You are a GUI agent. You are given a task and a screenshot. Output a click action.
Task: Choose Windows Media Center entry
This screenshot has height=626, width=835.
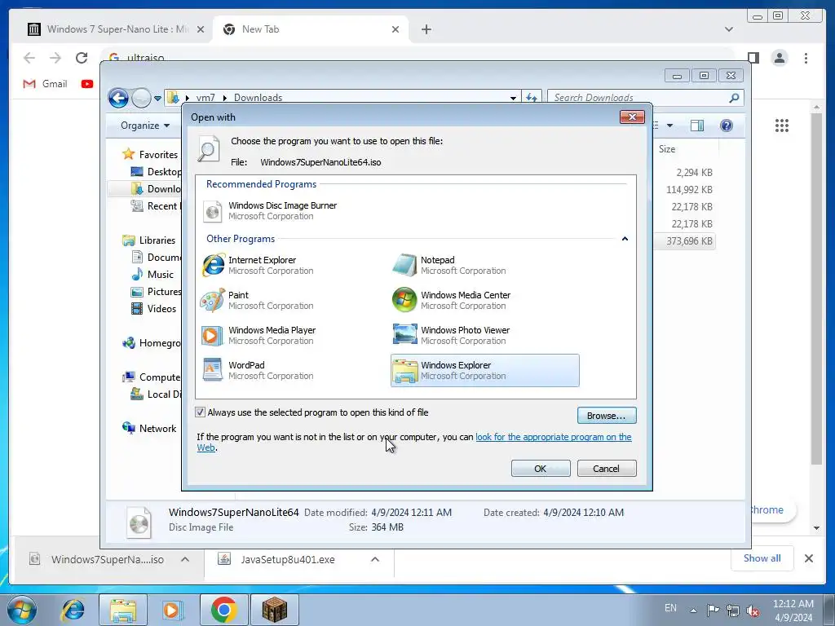[x=452, y=300]
